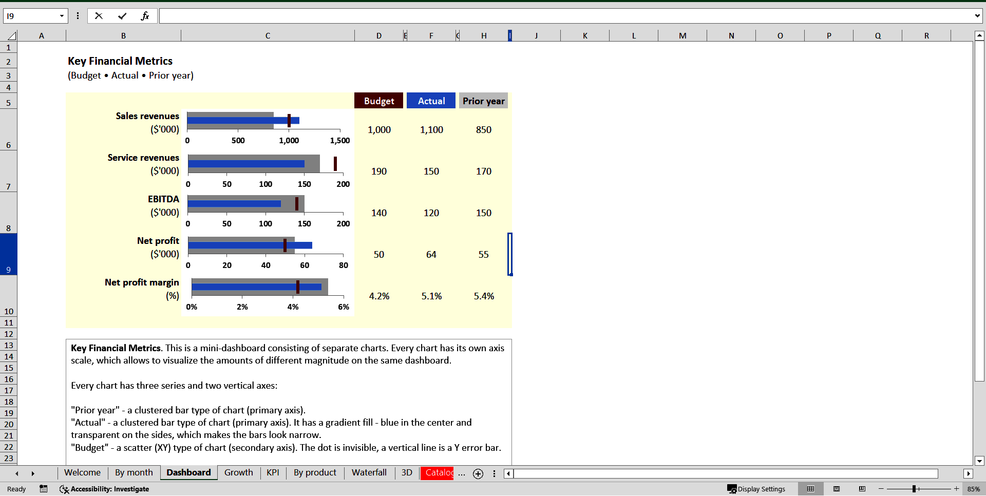Click the zoom slider handle
The width and height of the screenshot is (986, 496).
click(x=914, y=489)
